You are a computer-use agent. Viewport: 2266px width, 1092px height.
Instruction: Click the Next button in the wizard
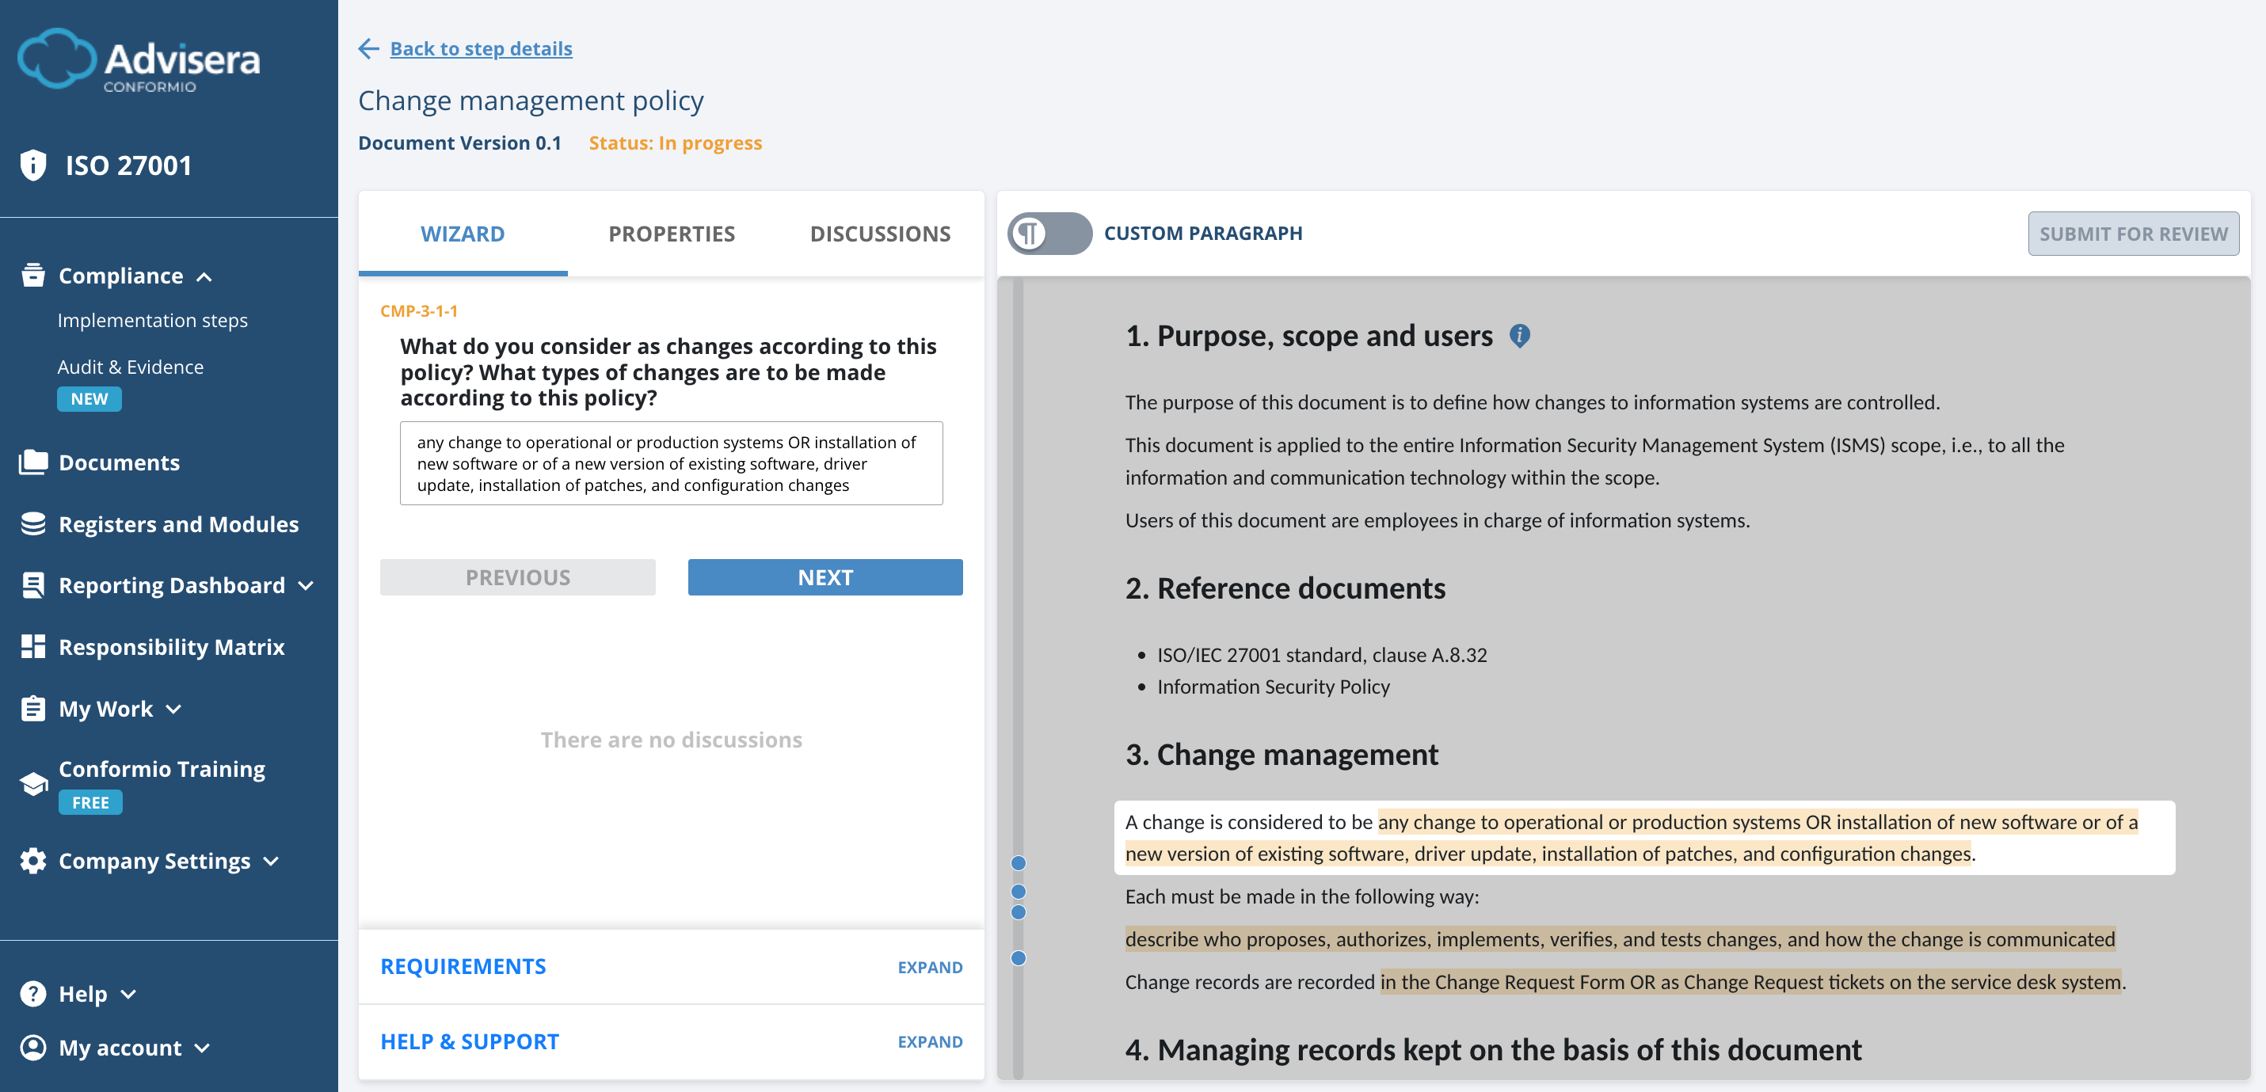click(825, 576)
